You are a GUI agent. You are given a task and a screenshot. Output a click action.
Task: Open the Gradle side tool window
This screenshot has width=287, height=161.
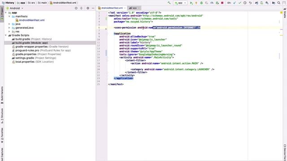tap(285, 13)
